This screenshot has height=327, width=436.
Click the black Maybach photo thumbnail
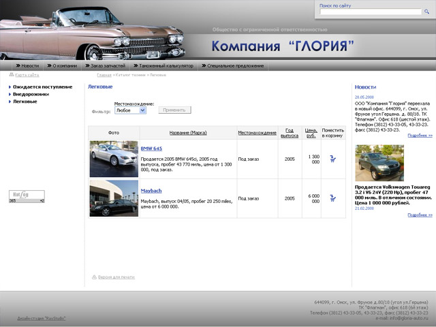click(114, 198)
